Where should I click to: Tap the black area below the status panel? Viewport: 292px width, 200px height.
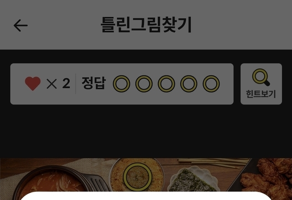[146, 131]
